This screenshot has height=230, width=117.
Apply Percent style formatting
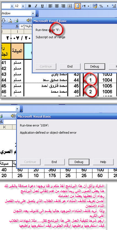tap(101, 6)
